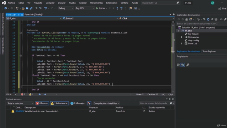Open the Any CPU platform dropdown

(84, 8)
